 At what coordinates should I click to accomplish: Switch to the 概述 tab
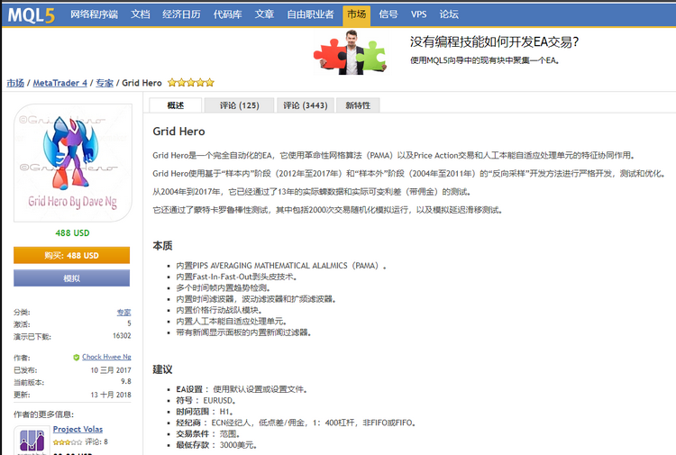[176, 105]
